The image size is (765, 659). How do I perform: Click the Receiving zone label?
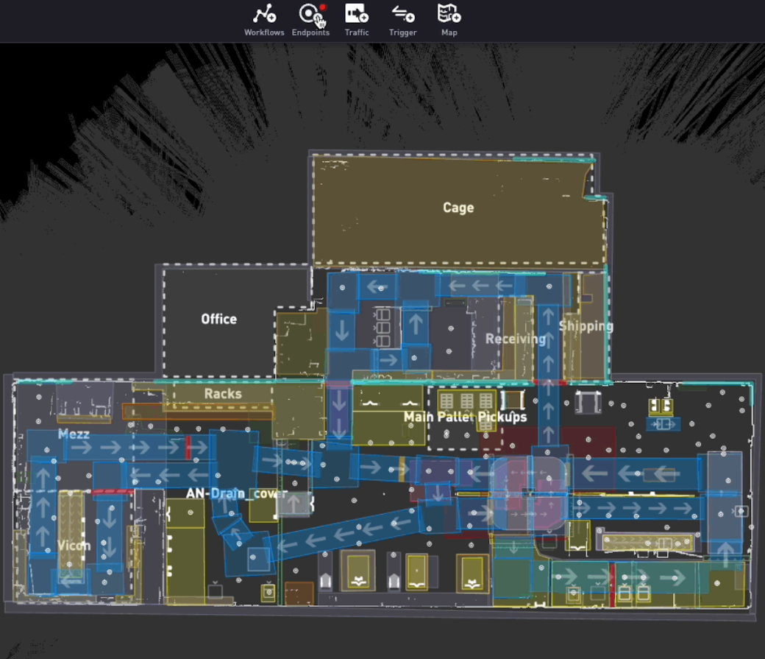515,339
